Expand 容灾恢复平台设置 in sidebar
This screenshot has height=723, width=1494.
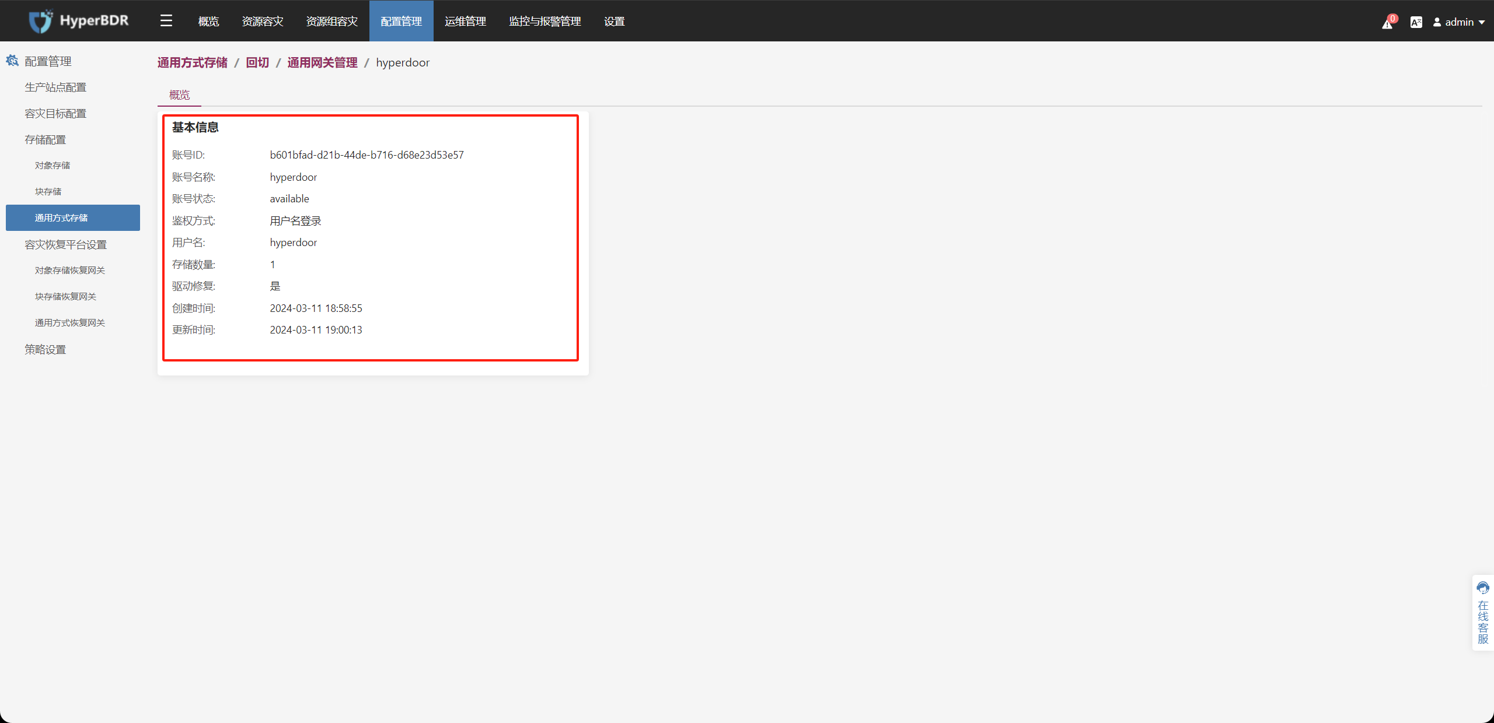65,244
